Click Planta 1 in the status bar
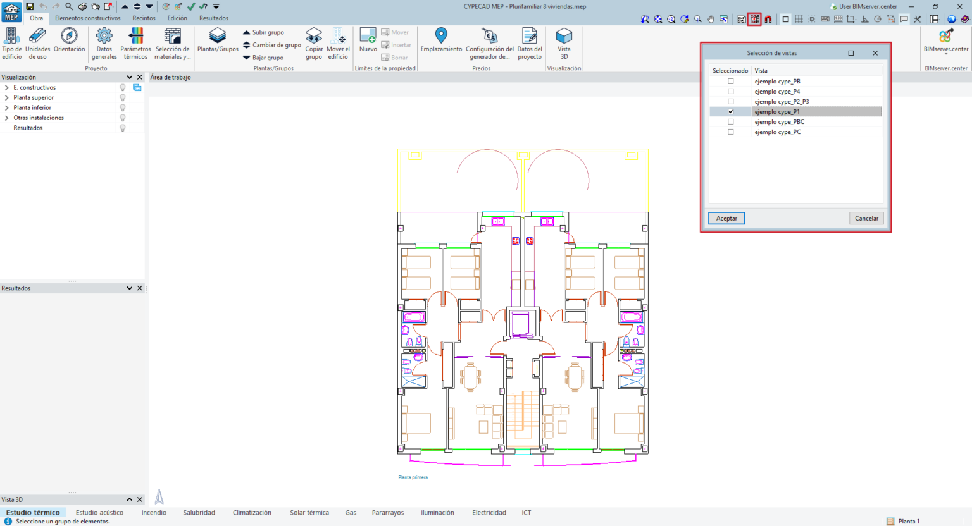 click(x=906, y=521)
